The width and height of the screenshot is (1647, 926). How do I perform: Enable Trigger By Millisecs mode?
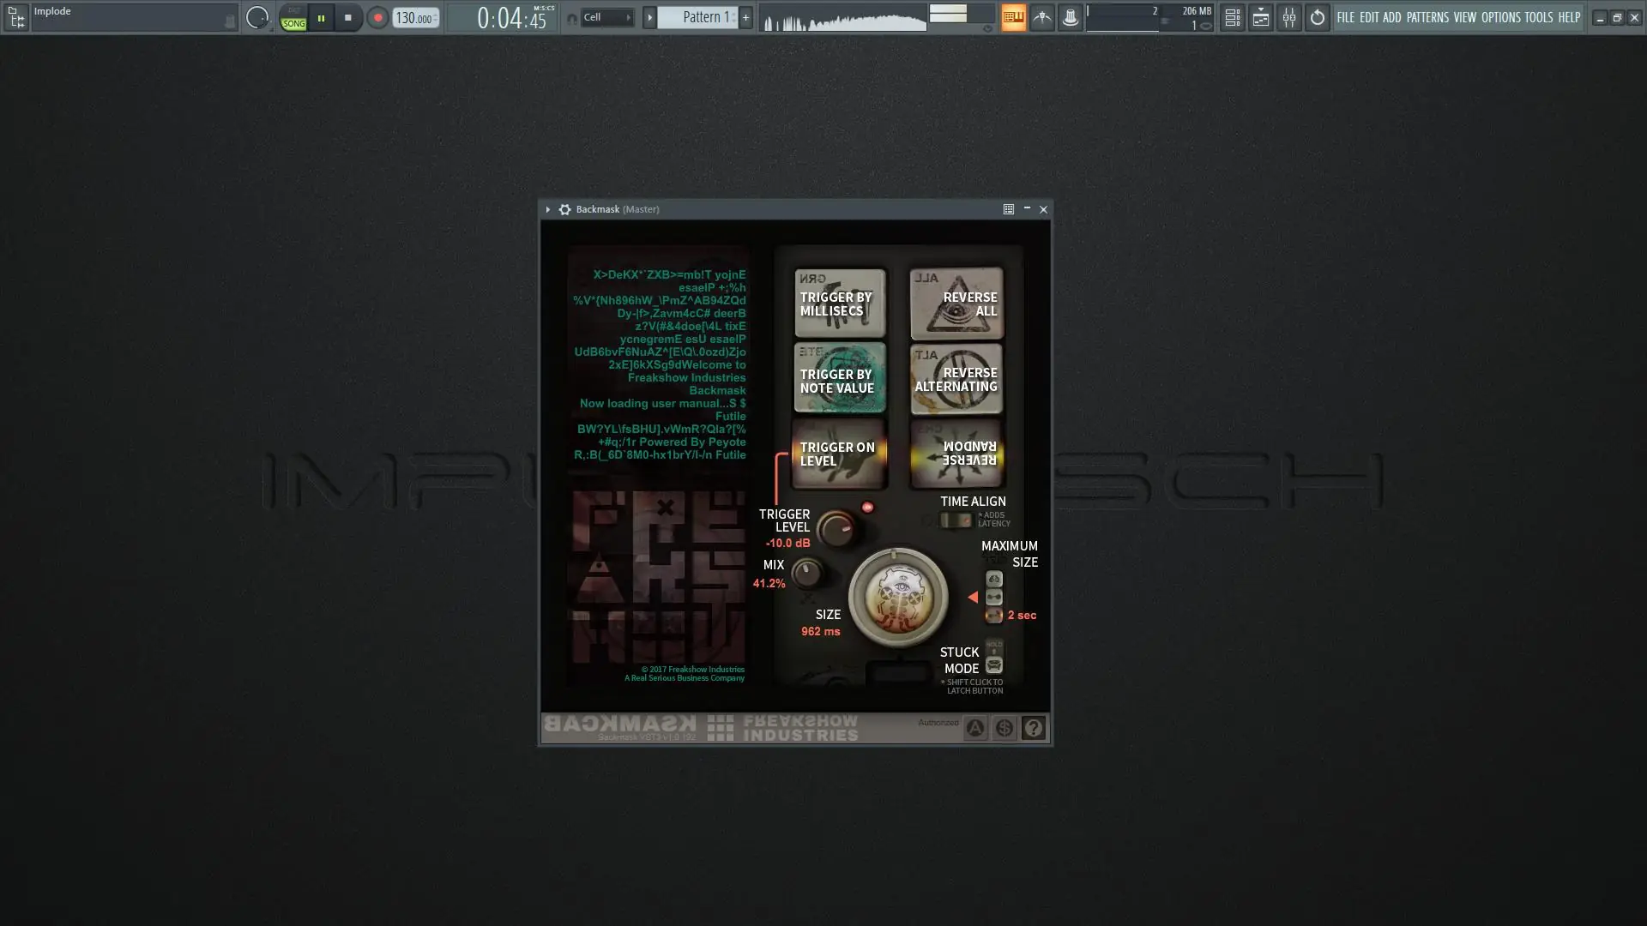coord(839,304)
